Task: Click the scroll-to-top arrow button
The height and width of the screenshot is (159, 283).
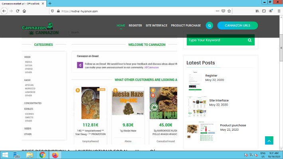Action: pos(269,140)
